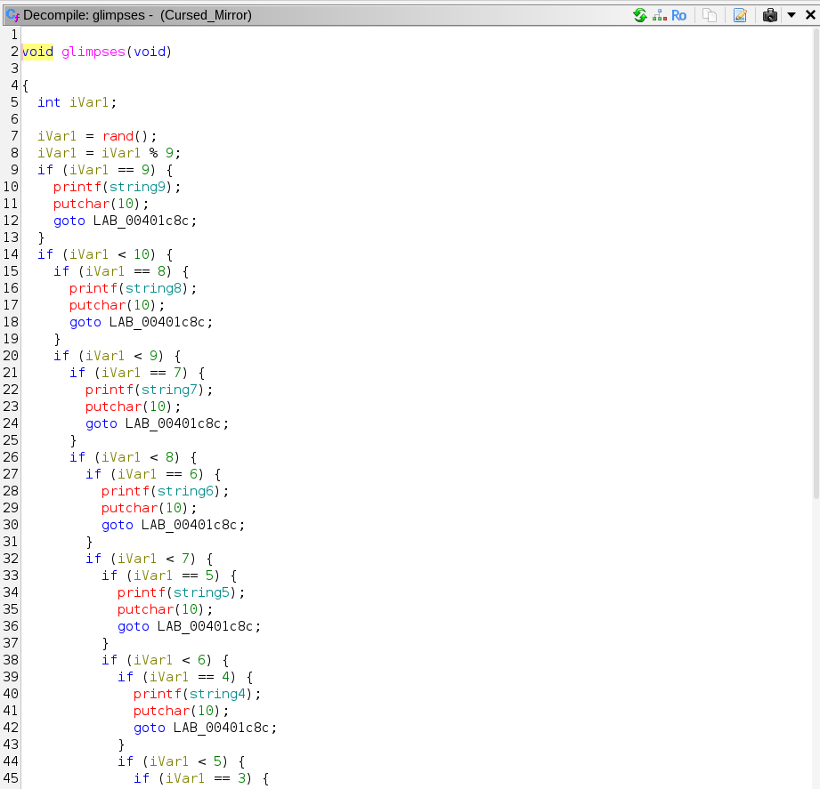Click the Decompile: glimpses title text

pos(84,15)
